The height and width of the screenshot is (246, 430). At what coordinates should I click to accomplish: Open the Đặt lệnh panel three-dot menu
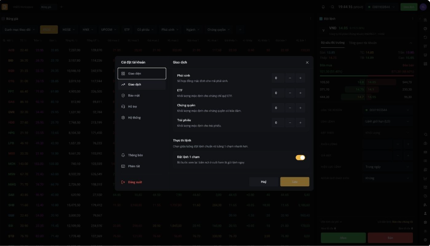413,19
